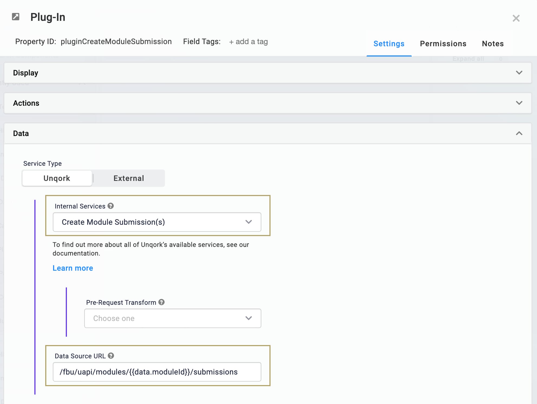This screenshot has width=537, height=404.
Task: Select the External service type
Action: click(x=129, y=178)
